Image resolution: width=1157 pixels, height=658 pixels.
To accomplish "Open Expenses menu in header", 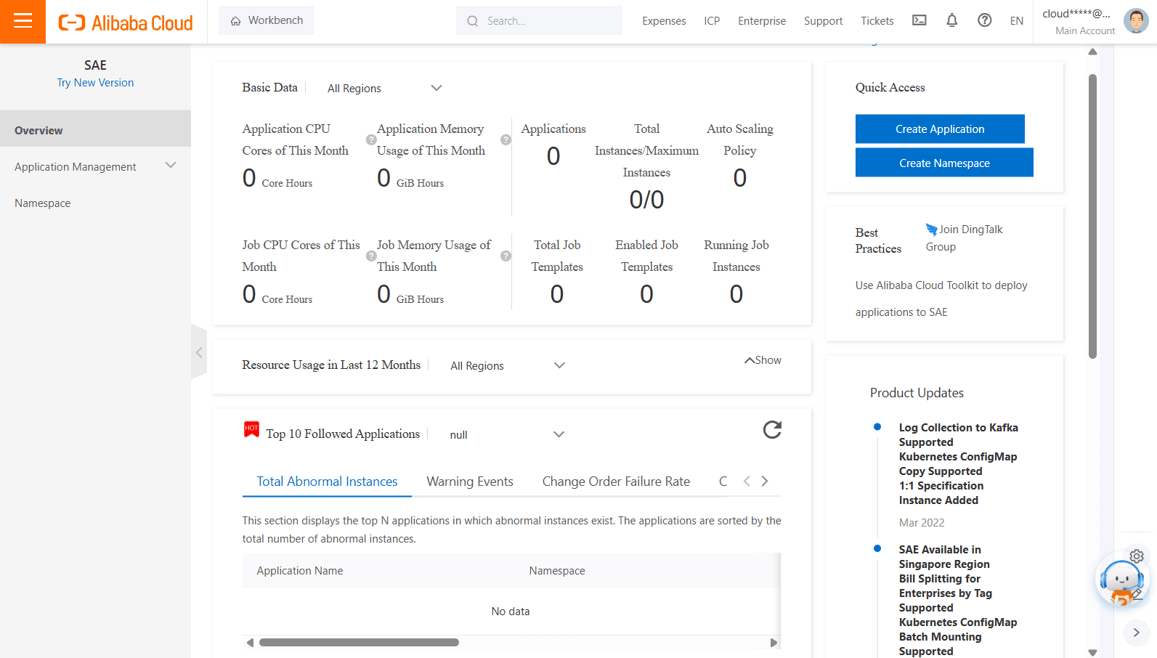I will 664,21.
